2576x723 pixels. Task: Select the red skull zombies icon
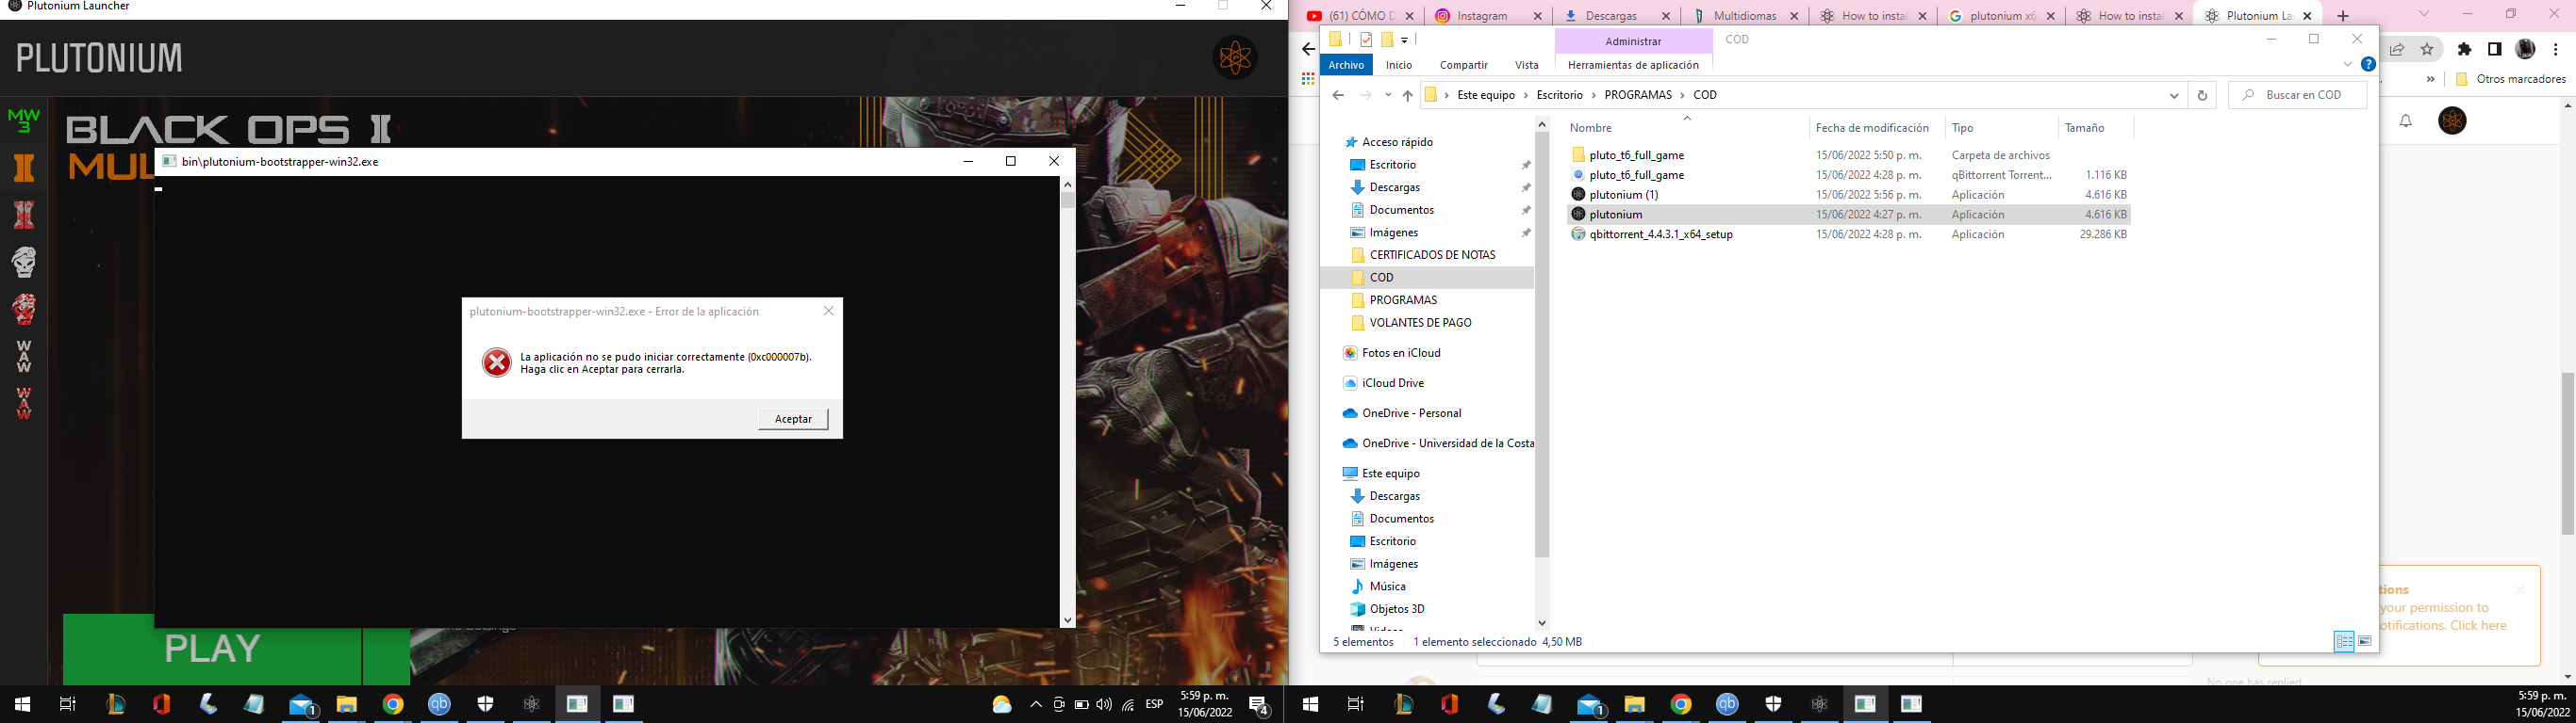pos(23,309)
